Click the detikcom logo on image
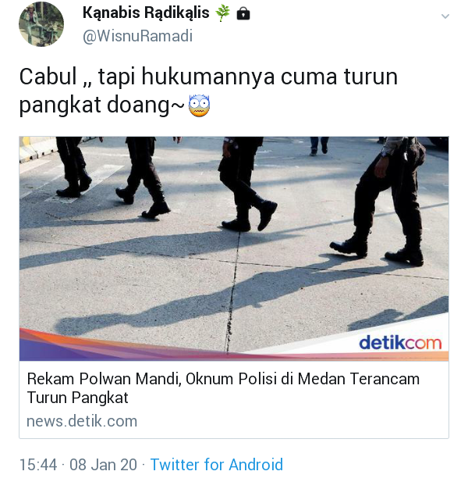 [400, 342]
